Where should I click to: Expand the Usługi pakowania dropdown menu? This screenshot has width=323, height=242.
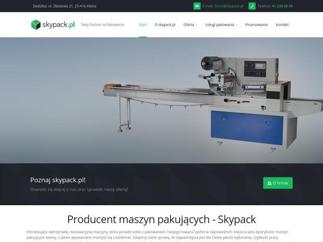click(x=221, y=25)
